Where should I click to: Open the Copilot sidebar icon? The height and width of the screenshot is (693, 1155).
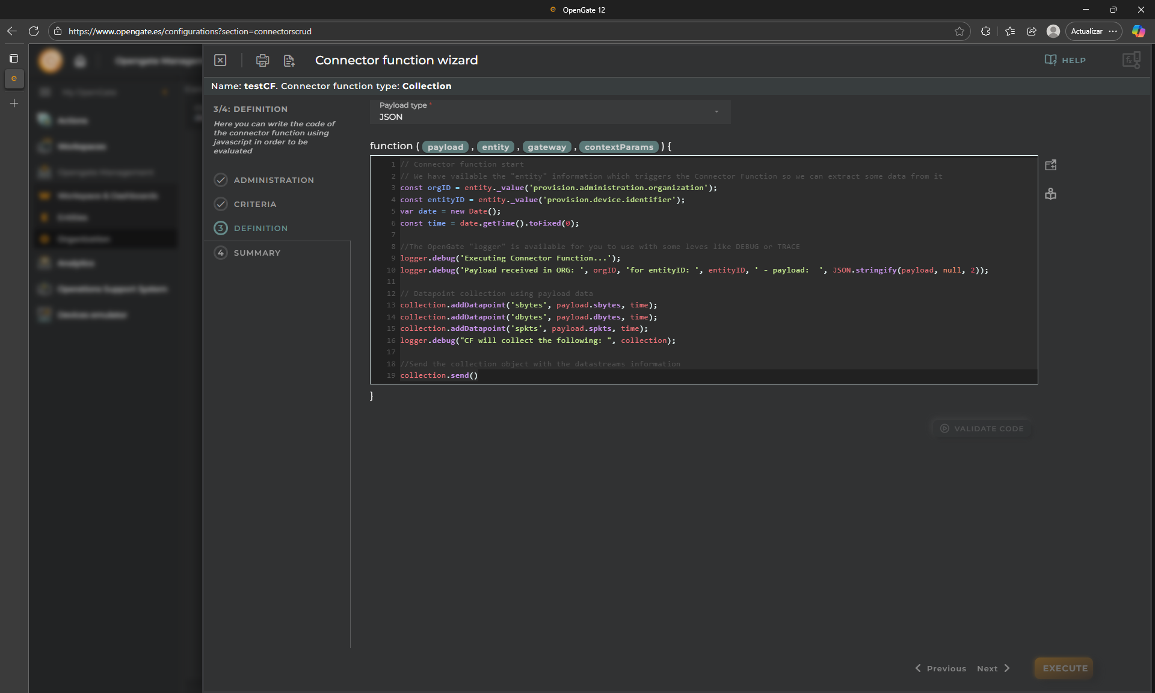(1138, 31)
